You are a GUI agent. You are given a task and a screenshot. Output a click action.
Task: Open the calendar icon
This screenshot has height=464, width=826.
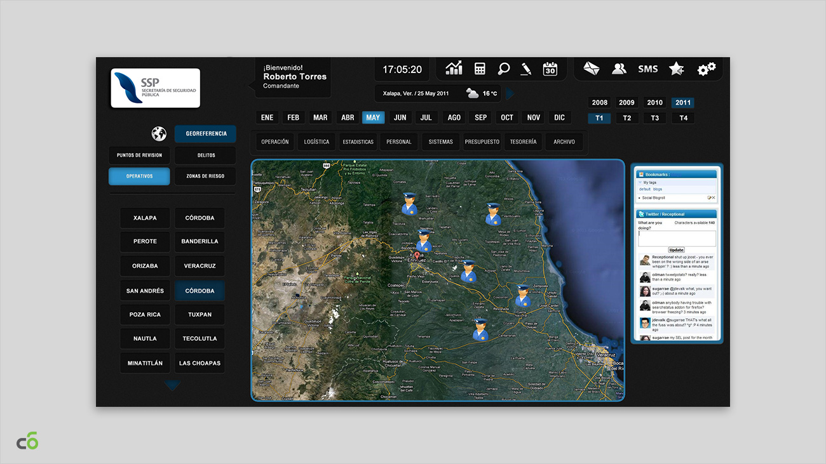[550, 69]
